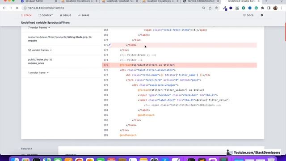The height and width of the screenshot is (161, 286).
Task: Click the teal circular extension icon
Action: click(244, 8)
